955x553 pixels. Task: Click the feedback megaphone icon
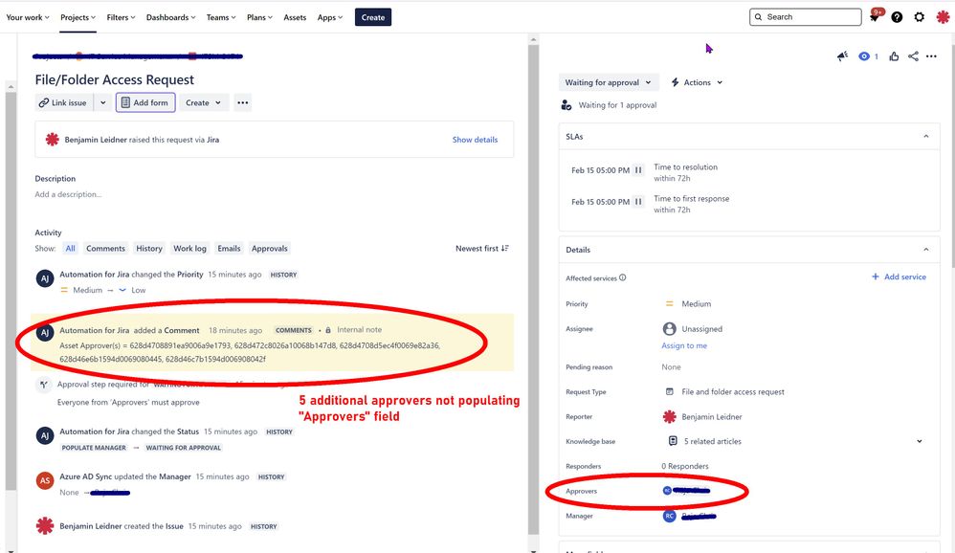pos(842,56)
